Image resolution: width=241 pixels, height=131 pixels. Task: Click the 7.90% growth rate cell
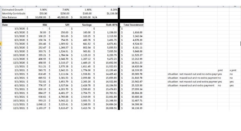59,10
